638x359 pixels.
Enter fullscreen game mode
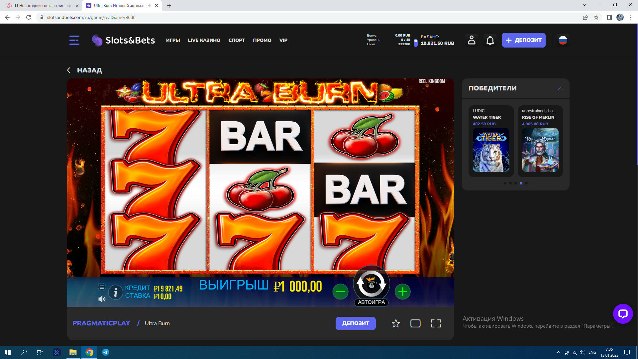tap(436, 323)
